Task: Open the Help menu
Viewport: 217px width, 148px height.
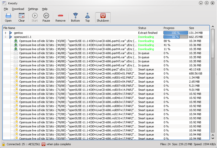Action: point(45,9)
